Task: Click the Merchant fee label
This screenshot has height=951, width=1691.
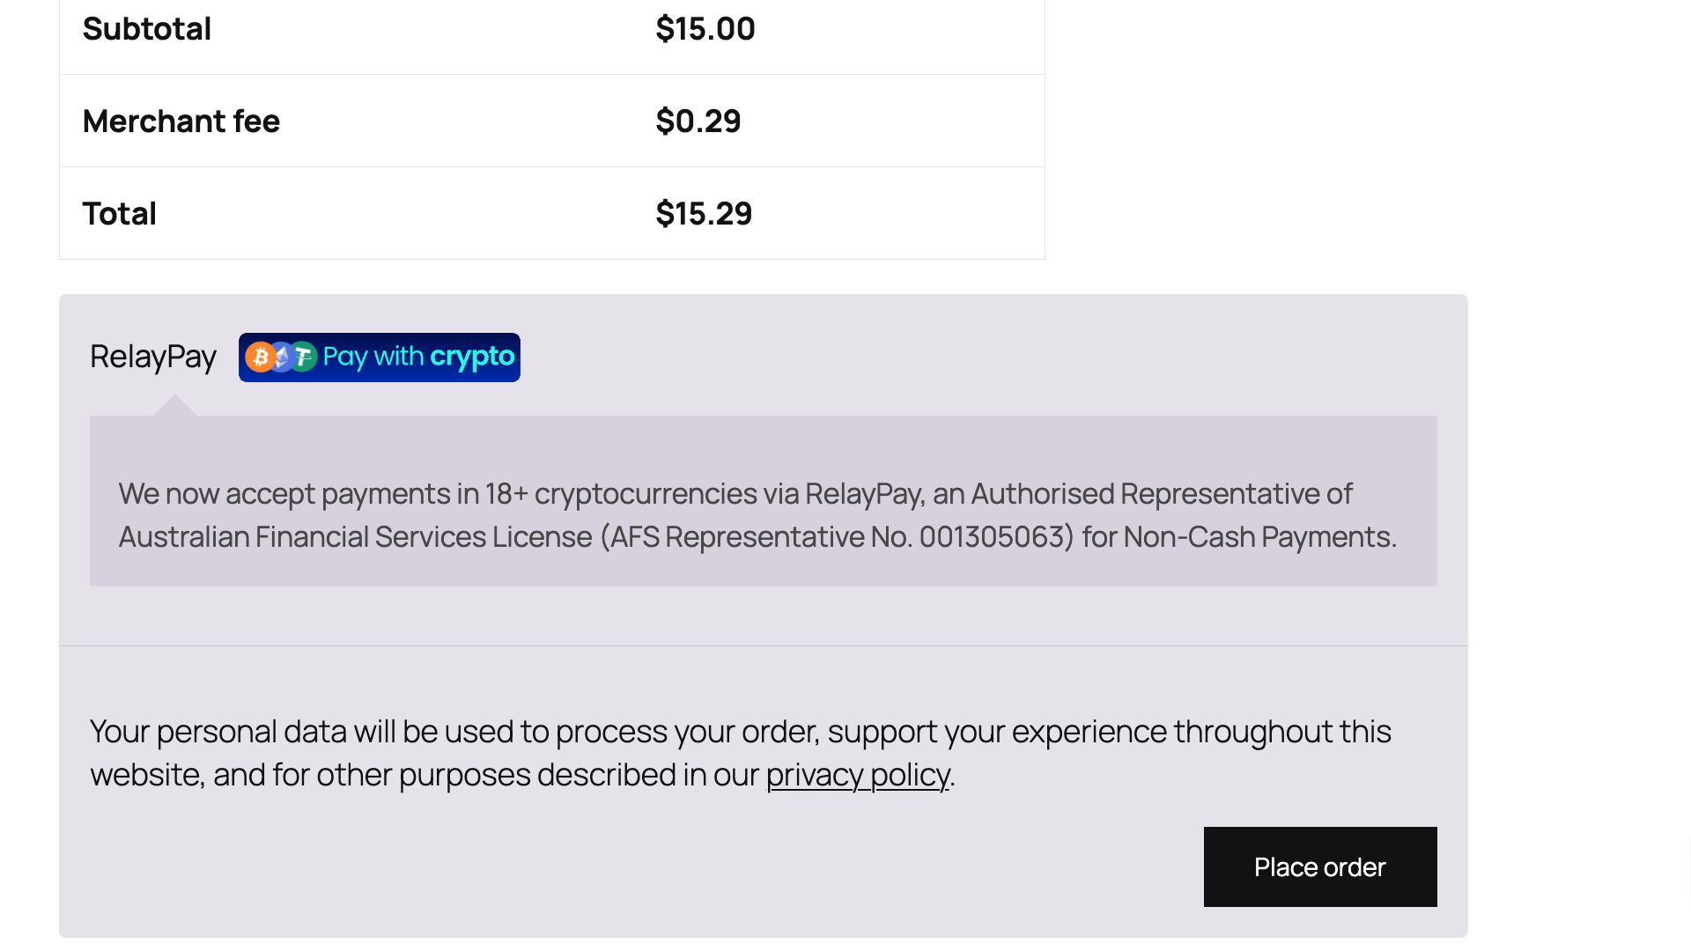Action: (181, 122)
